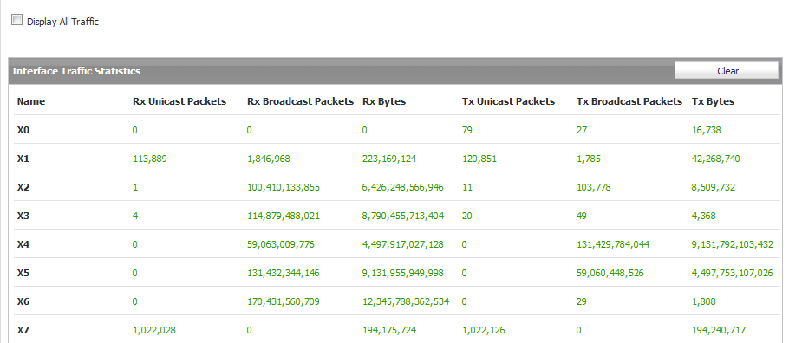Click the Tx Bytes column header
The width and height of the screenshot is (789, 343).
point(713,101)
